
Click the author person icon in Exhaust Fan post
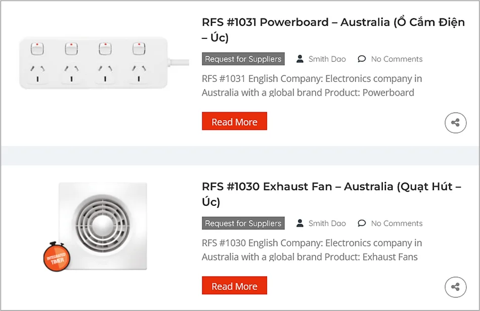pyautogui.click(x=300, y=223)
